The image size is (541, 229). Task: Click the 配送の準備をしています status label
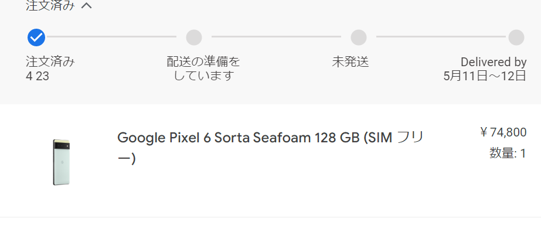(203, 69)
